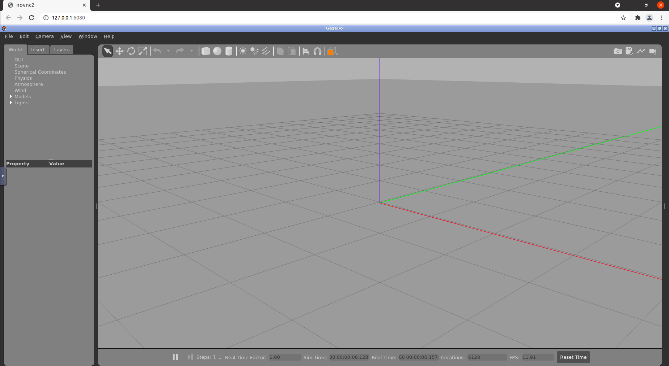Viewport: 669px width, 366px height.
Task: Click the Undo arrow icon
Action: [x=157, y=51]
